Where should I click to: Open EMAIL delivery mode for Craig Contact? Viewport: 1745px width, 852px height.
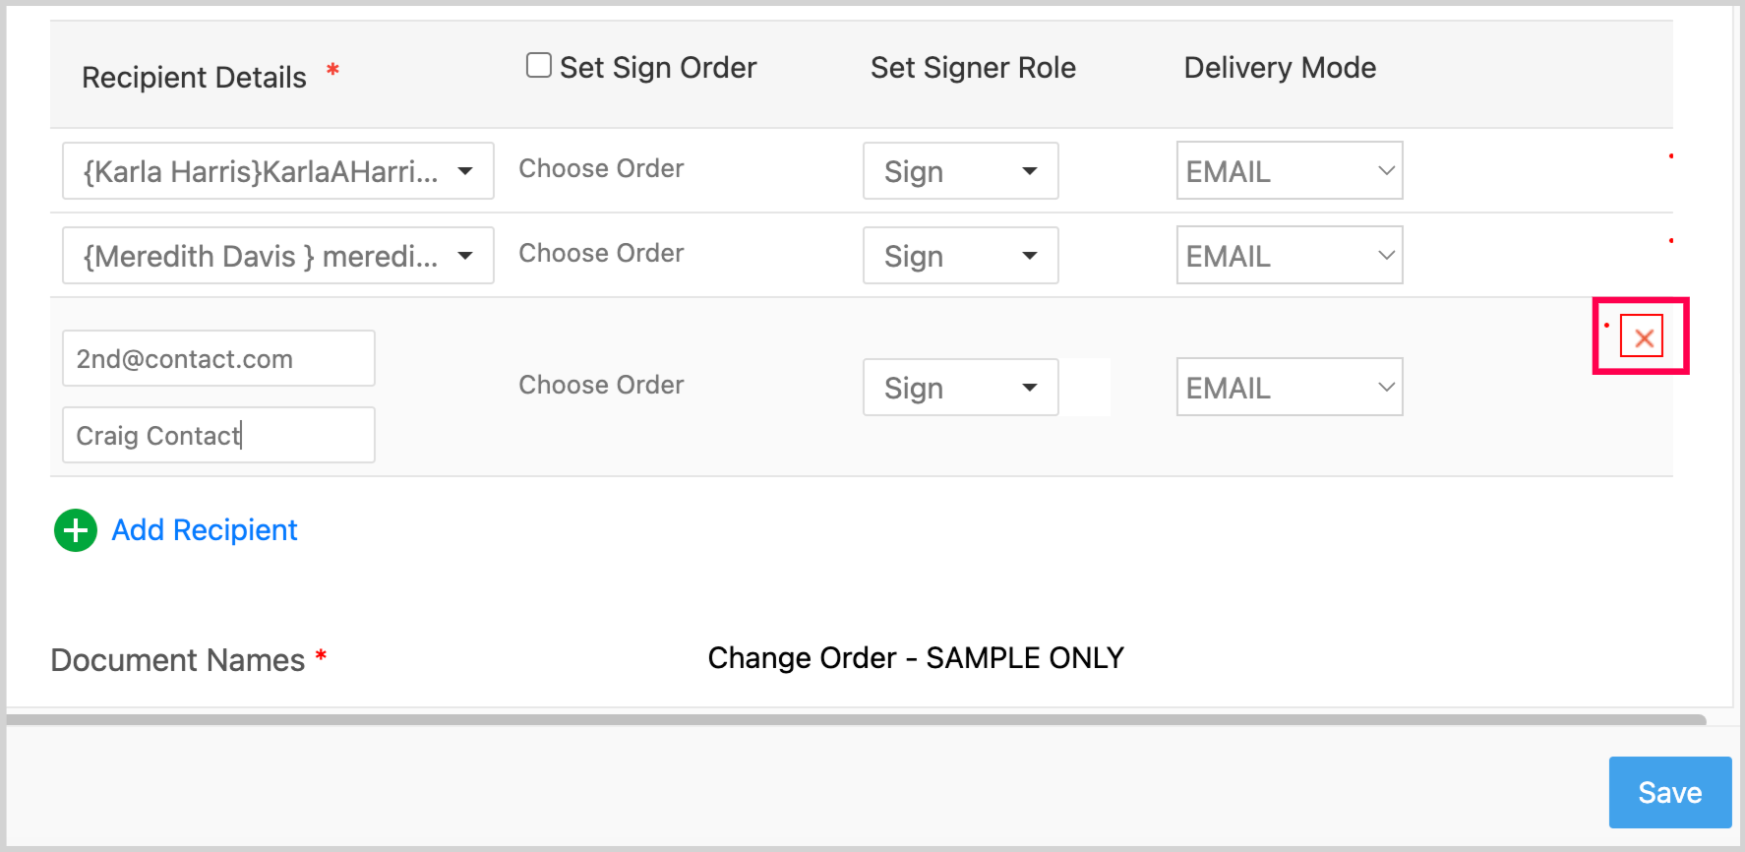click(x=1289, y=388)
